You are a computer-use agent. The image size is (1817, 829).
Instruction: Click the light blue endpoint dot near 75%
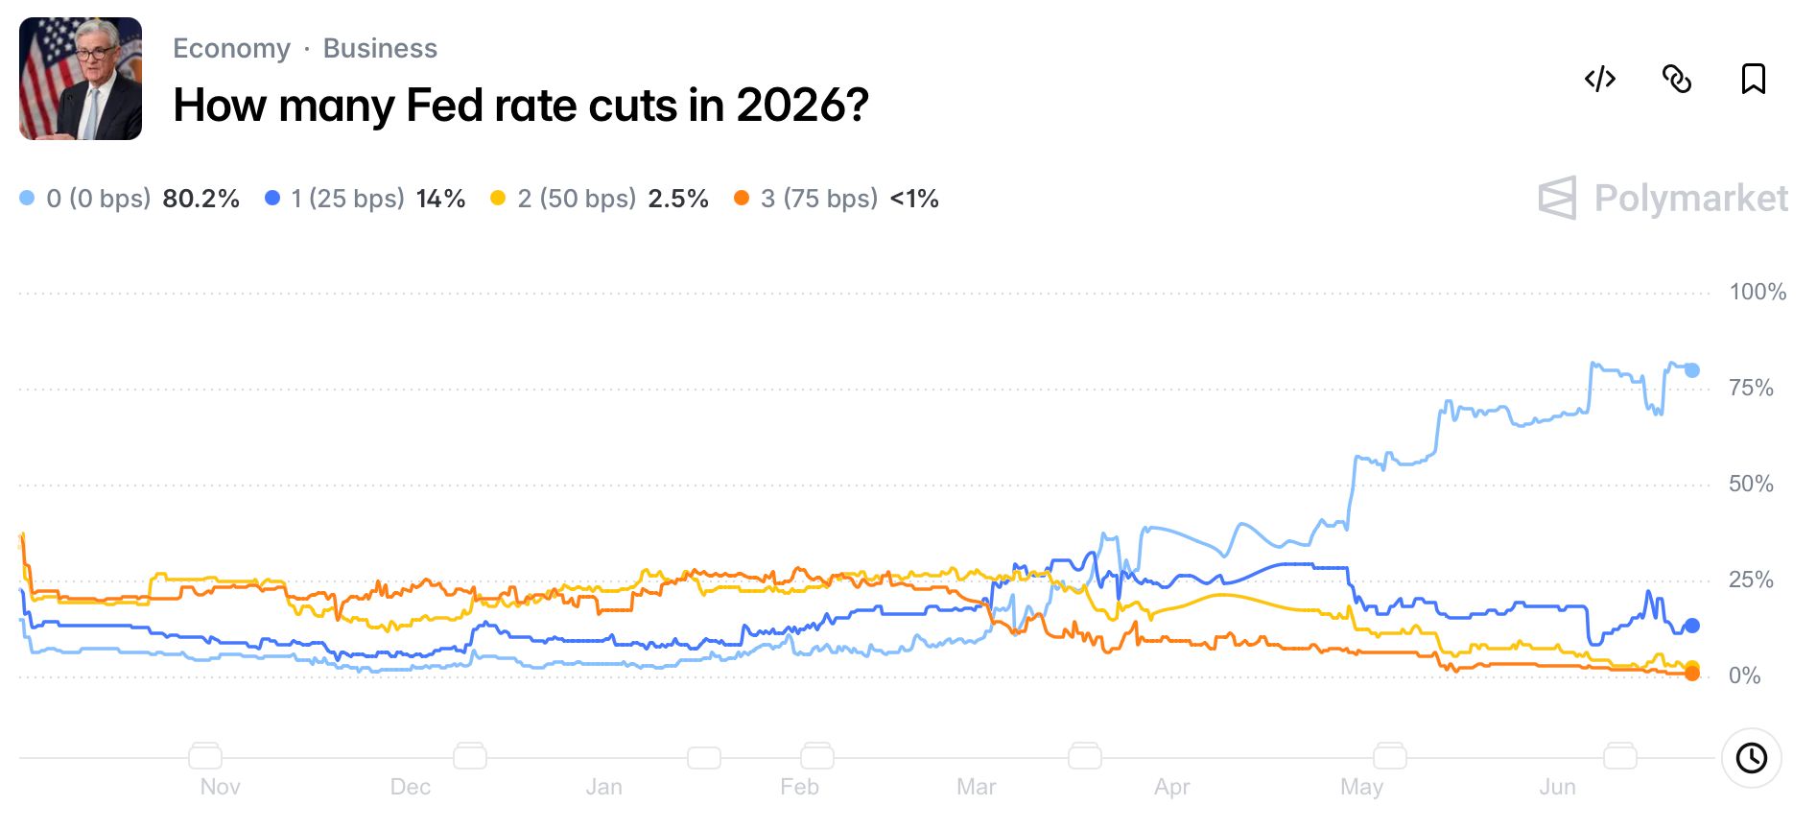1692,370
